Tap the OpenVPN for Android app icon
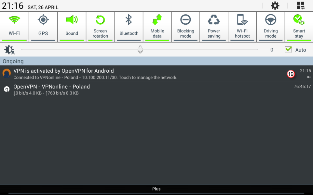The width and height of the screenshot is (313, 195). tap(7, 73)
